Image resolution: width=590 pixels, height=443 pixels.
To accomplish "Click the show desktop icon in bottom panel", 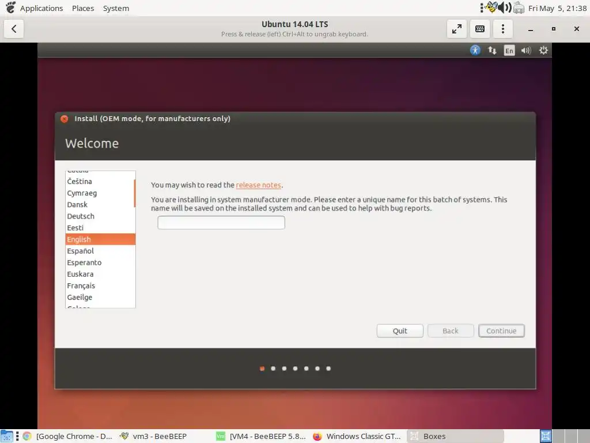I will pyautogui.click(x=7, y=436).
